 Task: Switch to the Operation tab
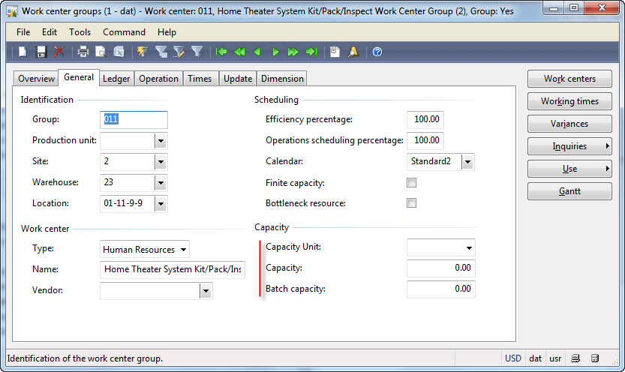tap(158, 79)
